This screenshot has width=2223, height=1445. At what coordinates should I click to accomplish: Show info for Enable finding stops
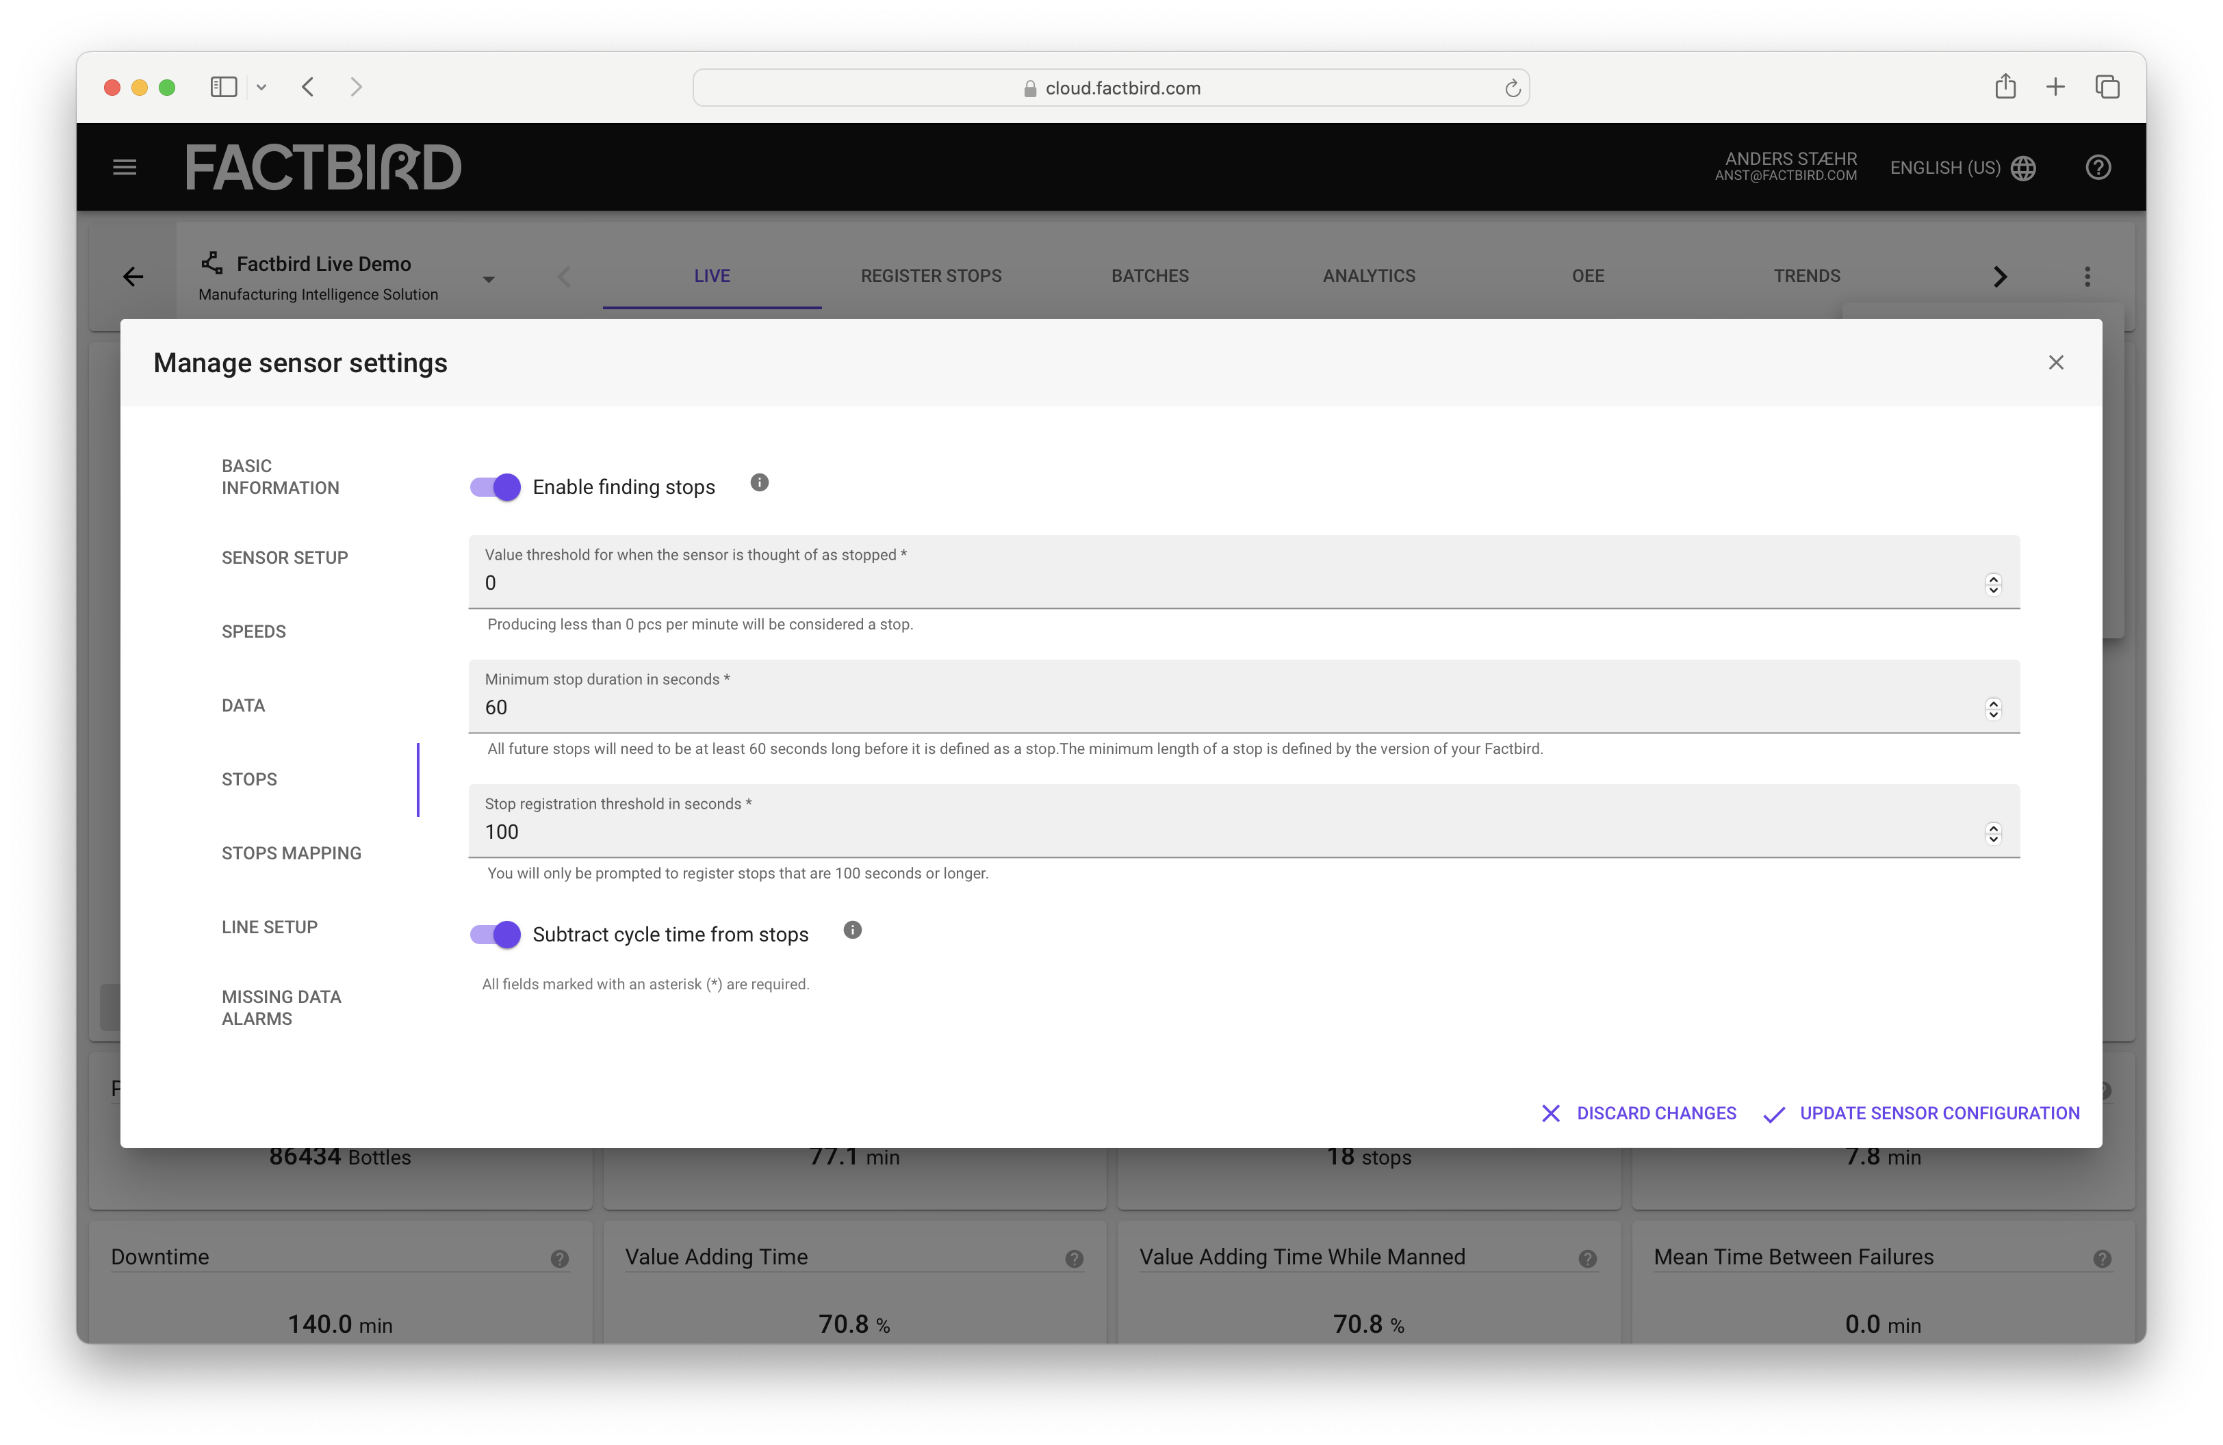pyautogui.click(x=760, y=484)
